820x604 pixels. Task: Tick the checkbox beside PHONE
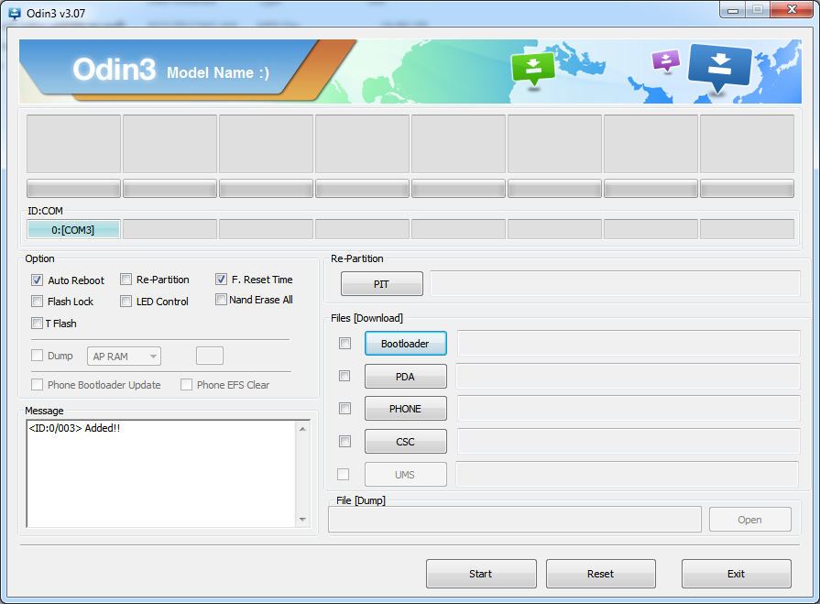coord(344,409)
